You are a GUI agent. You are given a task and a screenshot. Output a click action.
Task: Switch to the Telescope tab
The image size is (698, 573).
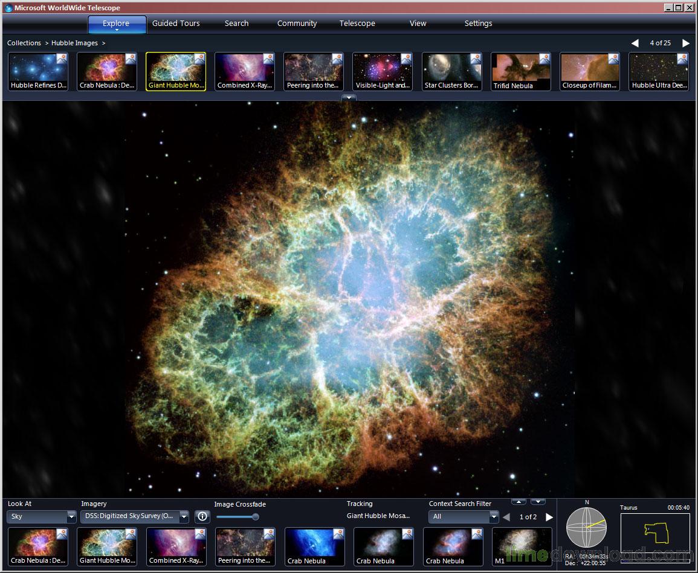point(357,24)
